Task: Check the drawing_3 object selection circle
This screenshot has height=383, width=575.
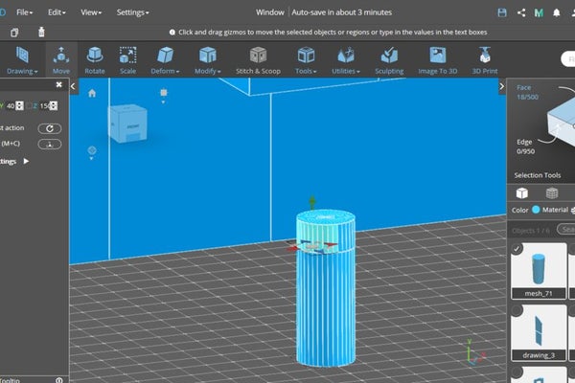Action: coord(517,310)
